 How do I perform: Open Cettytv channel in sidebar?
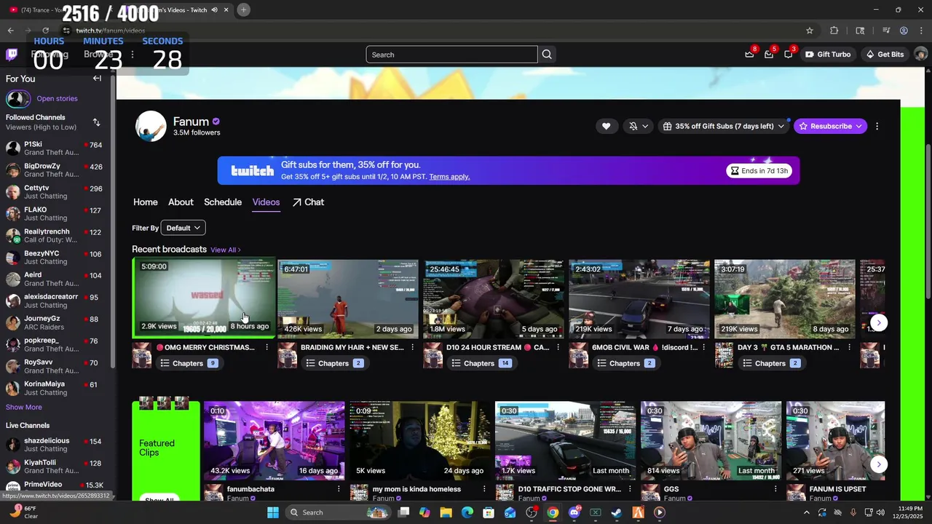tap(55, 192)
